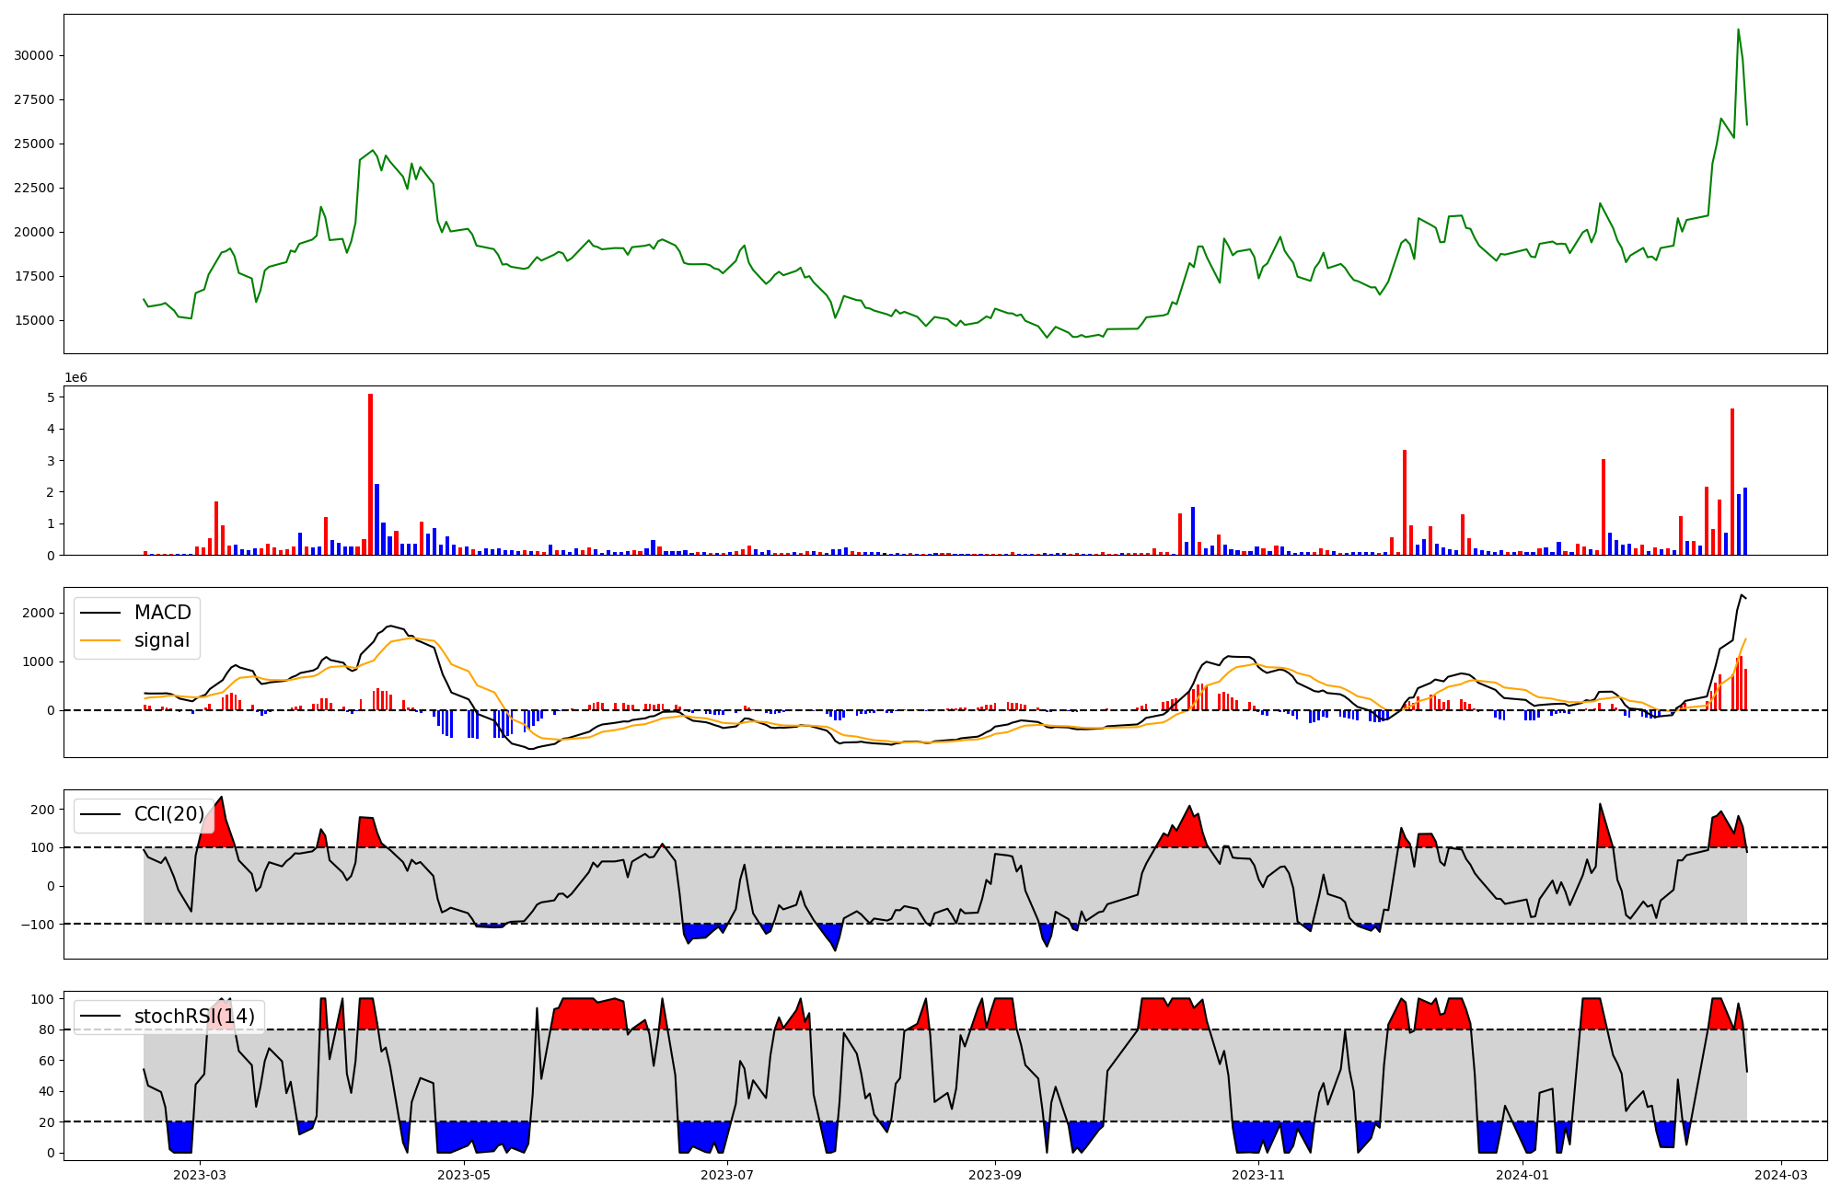The width and height of the screenshot is (1841, 1196).
Task: Click the orange signal legend line
Action: pos(100,640)
